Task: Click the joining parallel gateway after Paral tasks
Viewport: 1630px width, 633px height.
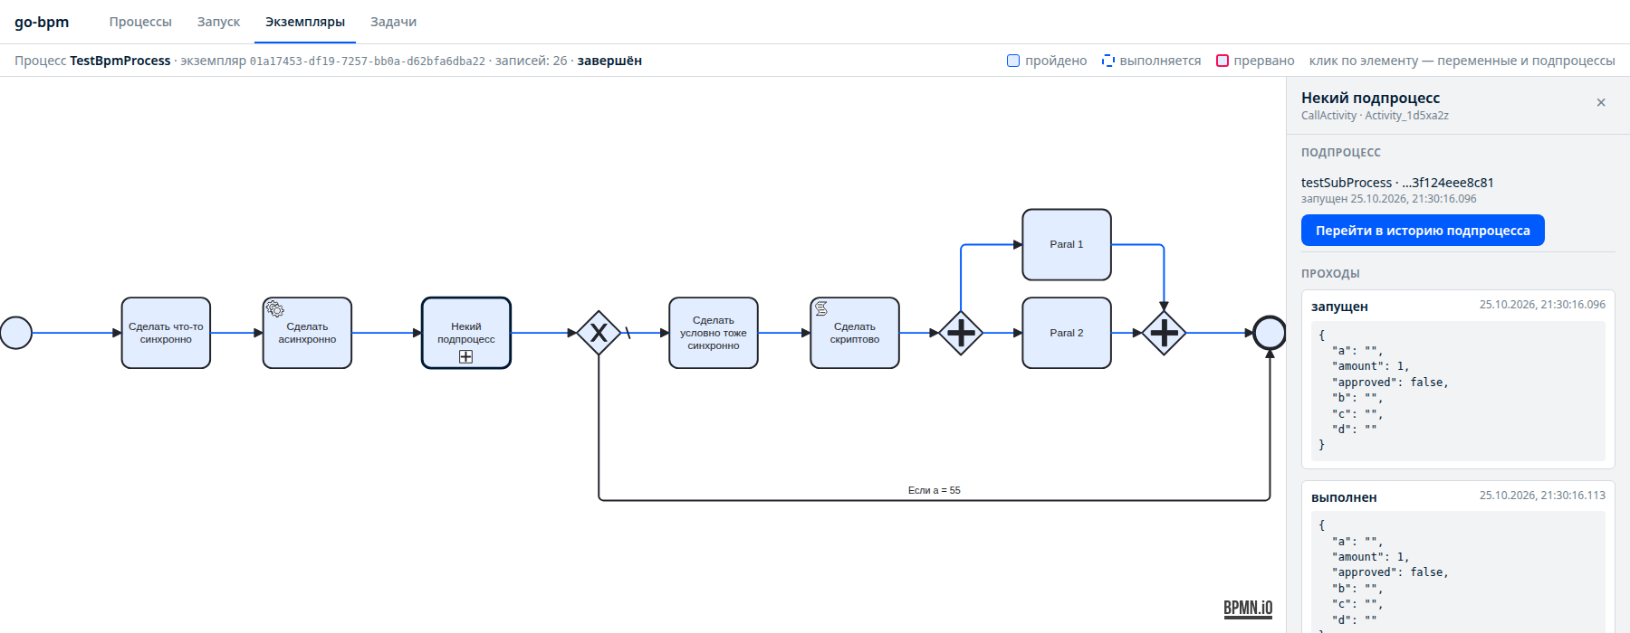Action: tap(1164, 333)
